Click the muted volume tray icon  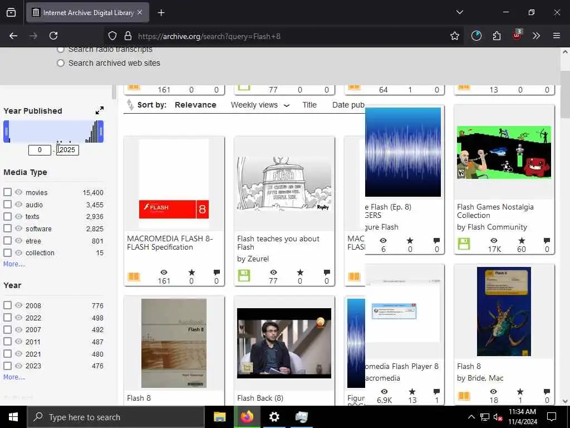[x=498, y=417]
